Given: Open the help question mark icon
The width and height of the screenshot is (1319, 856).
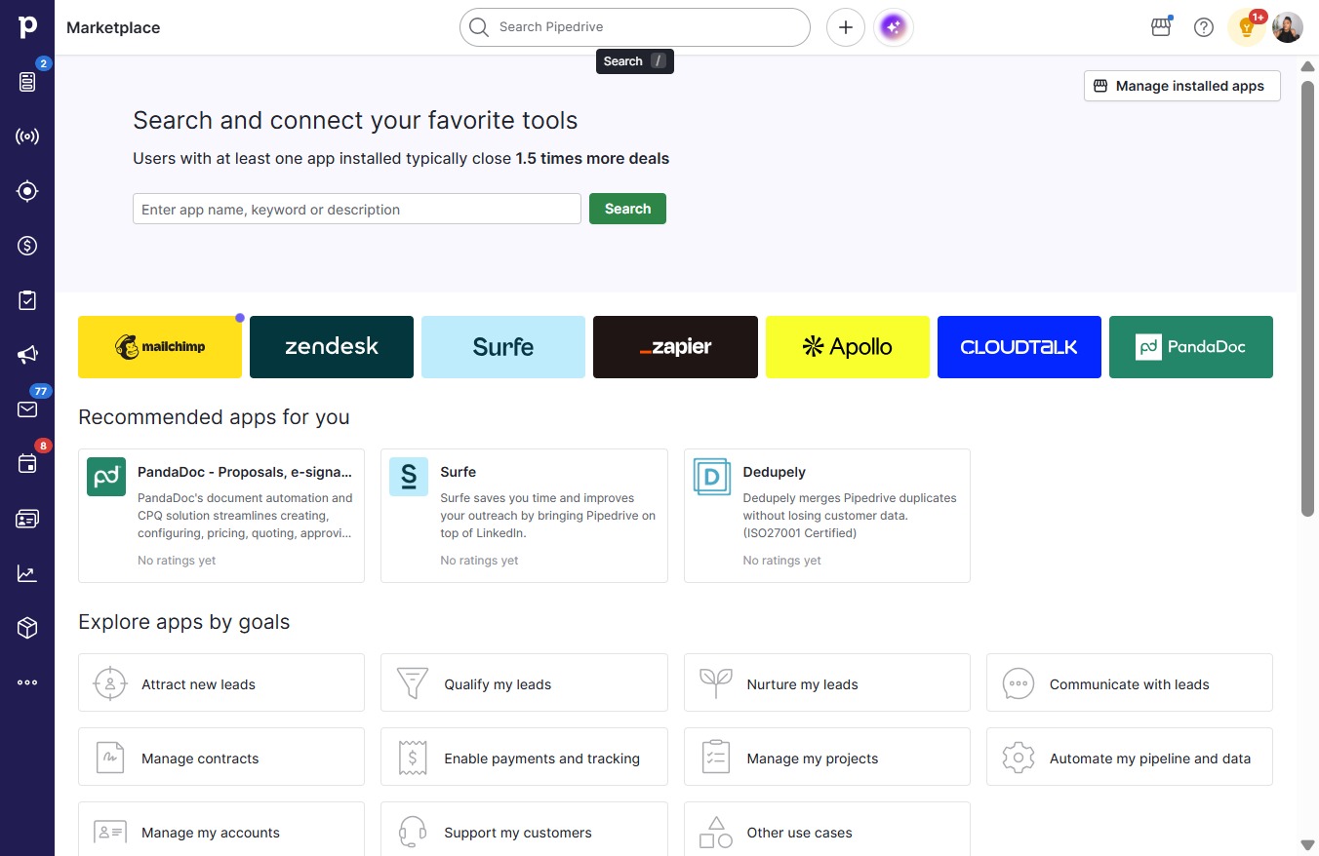Looking at the screenshot, I should tap(1204, 27).
